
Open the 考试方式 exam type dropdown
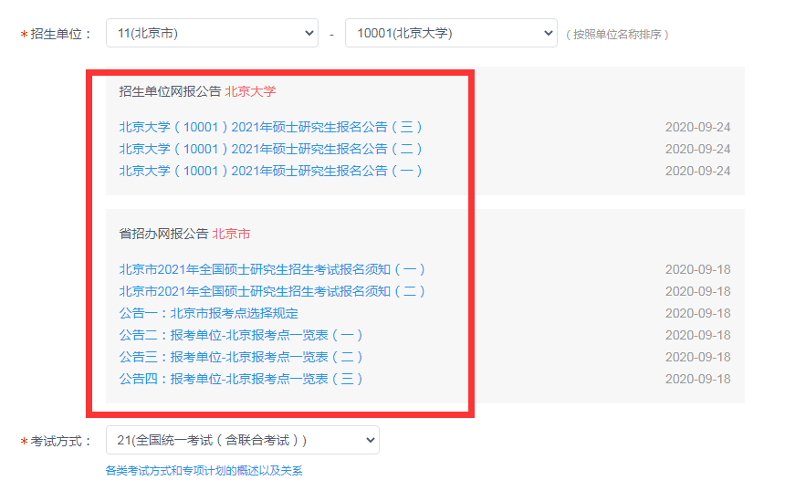point(242,440)
